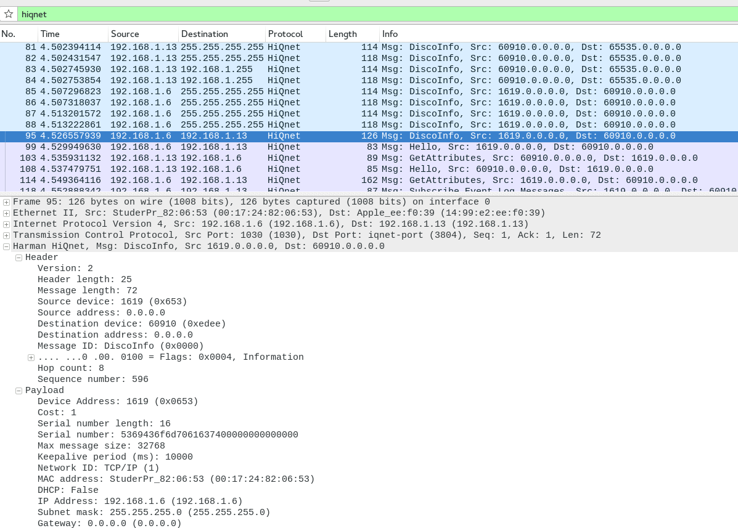Select Device Address: 1619 payload line
738x528 pixels.
tap(118, 402)
